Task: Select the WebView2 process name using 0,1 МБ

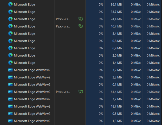Action: (x=32, y=84)
